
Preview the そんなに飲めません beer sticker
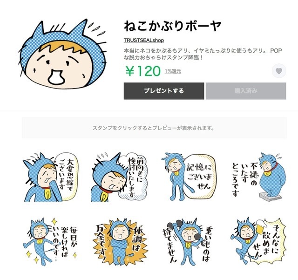point(258,242)
